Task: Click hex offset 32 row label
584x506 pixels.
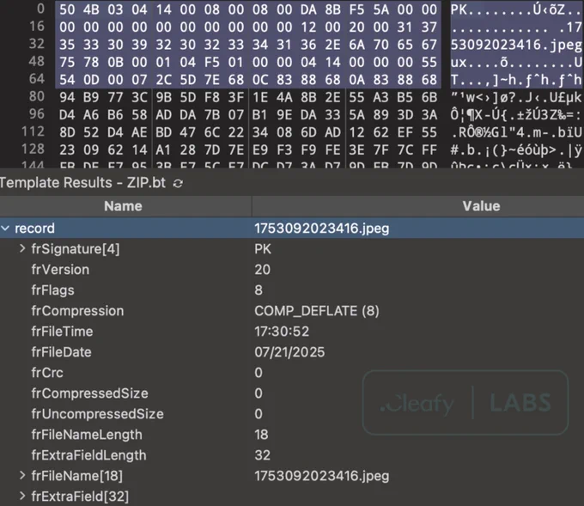Action: point(37,44)
